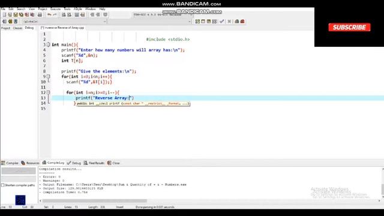384x216 pixels.
Task: Click the printf "Reverse Array:" code line
Action: pos(105,98)
